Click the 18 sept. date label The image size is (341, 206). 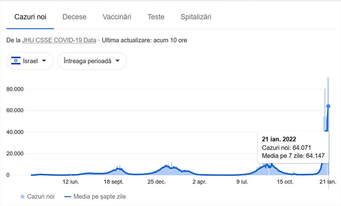pos(114,182)
